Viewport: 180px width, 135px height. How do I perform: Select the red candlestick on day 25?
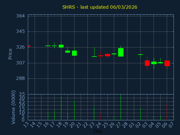tap(107, 55)
